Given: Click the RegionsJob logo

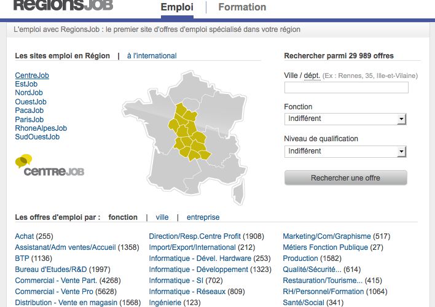Looking at the screenshot, I should (x=63, y=6).
